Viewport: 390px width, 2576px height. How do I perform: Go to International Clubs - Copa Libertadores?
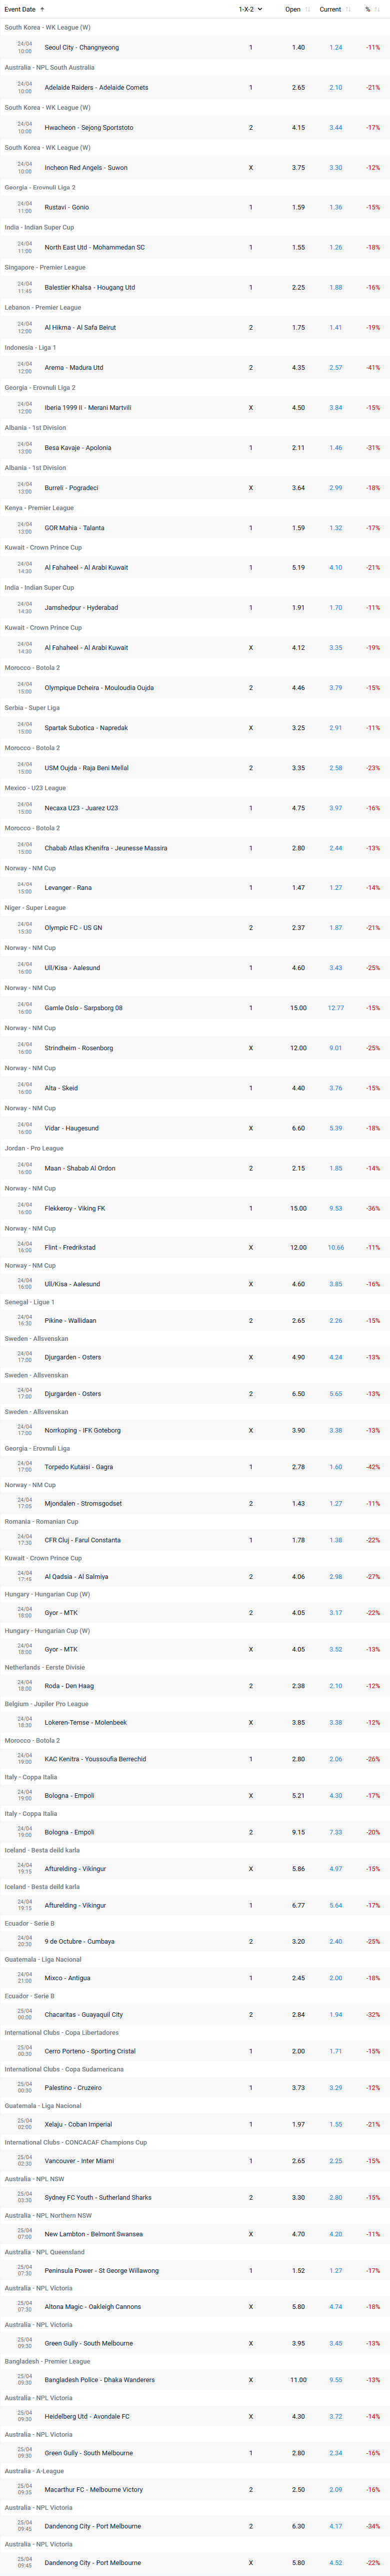62,2033
